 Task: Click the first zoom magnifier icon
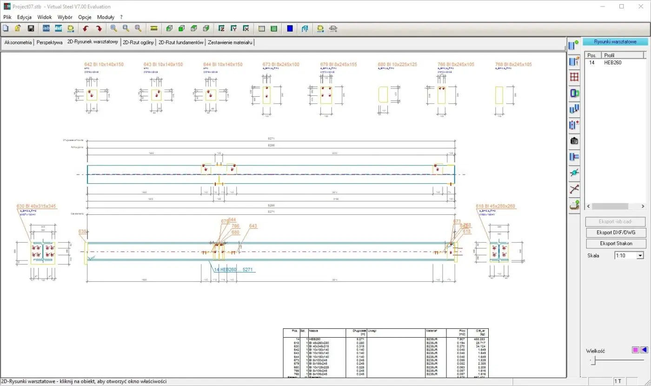coord(113,28)
